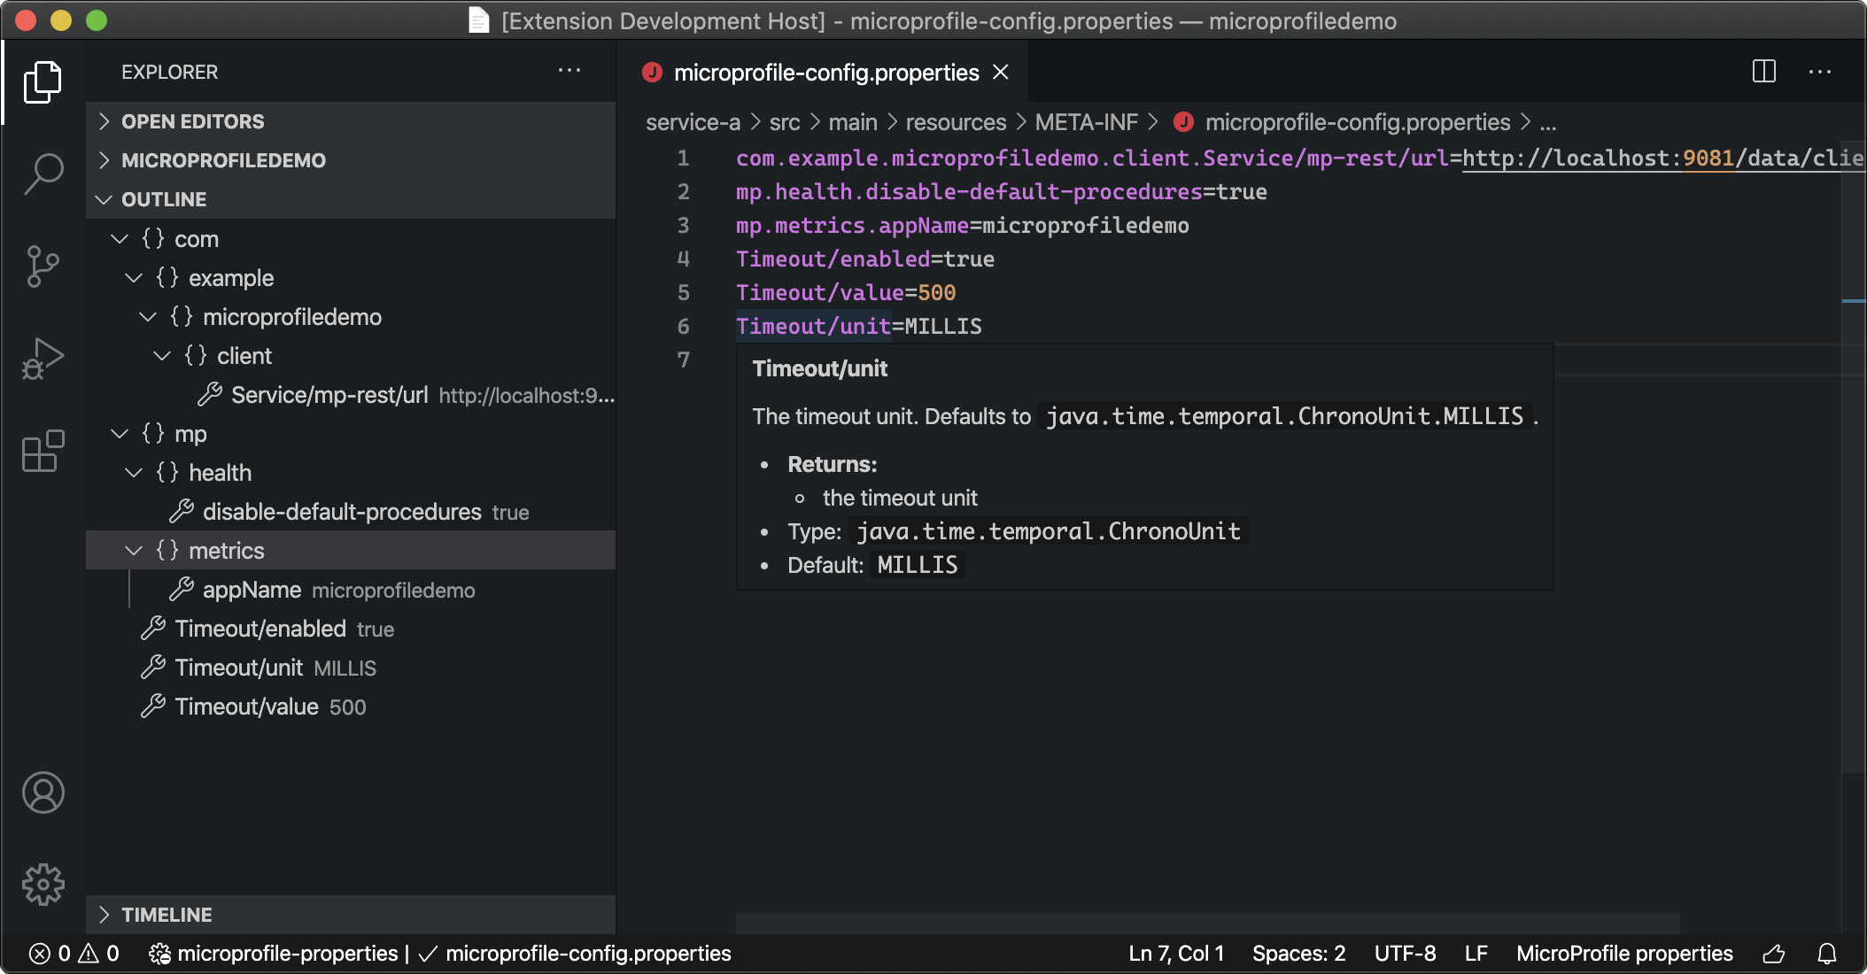
Task: Expand the OPEN EDITORS section
Action: (192, 121)
